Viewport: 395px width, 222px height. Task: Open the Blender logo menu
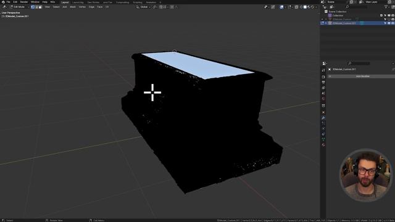pyautogui.click(x=3, y=2)
